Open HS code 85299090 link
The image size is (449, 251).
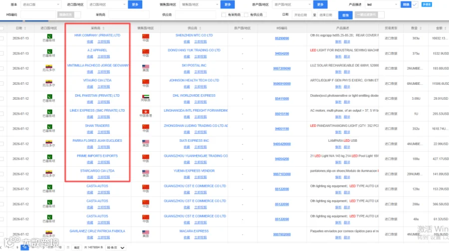(282, 38)
